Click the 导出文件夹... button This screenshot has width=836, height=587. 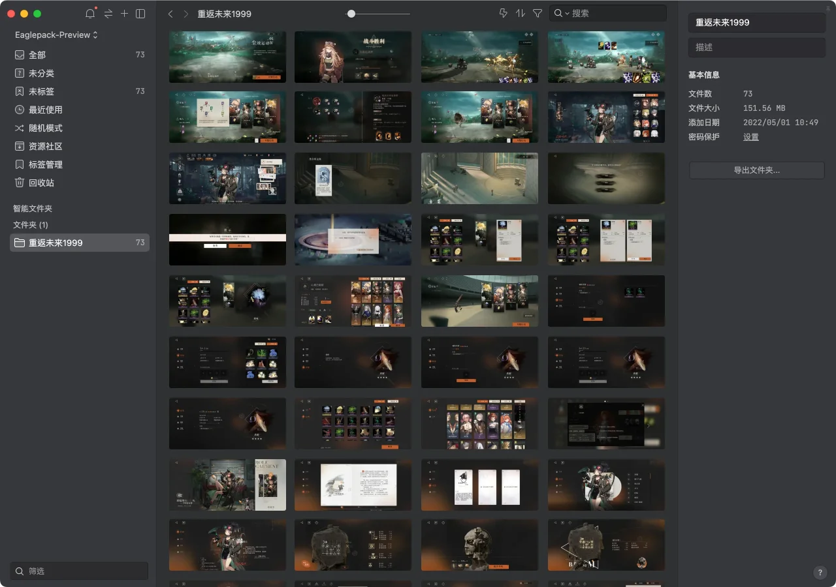(756, 170)
